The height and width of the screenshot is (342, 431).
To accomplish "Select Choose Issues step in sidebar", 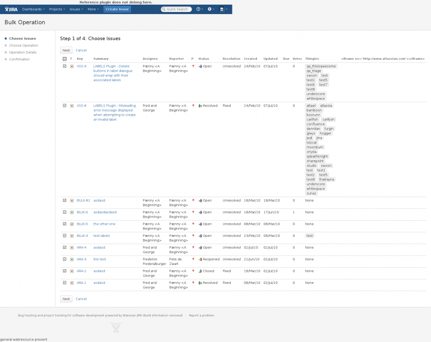I will [22, 38].
